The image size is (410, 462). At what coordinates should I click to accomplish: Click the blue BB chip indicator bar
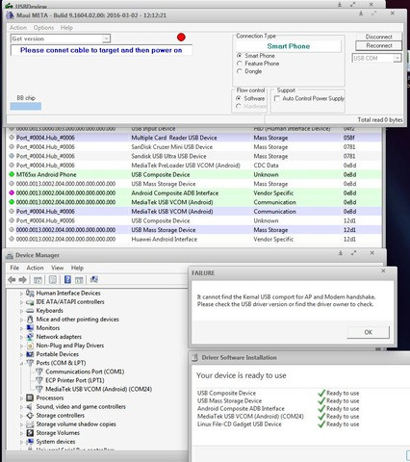[x=26, y=106]
